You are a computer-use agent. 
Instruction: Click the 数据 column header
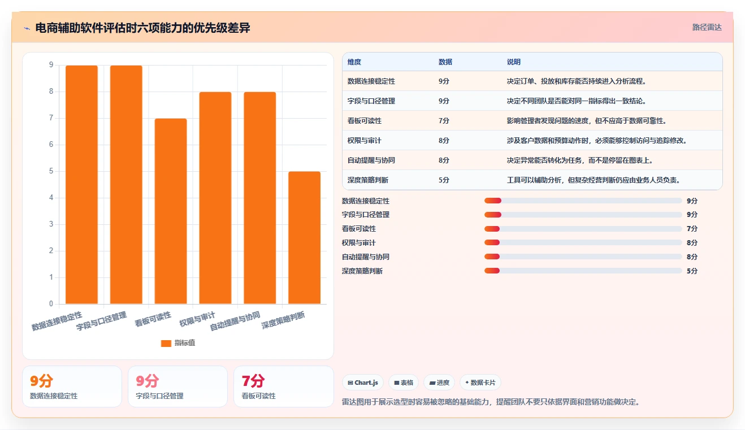click(x=445, y=62)
